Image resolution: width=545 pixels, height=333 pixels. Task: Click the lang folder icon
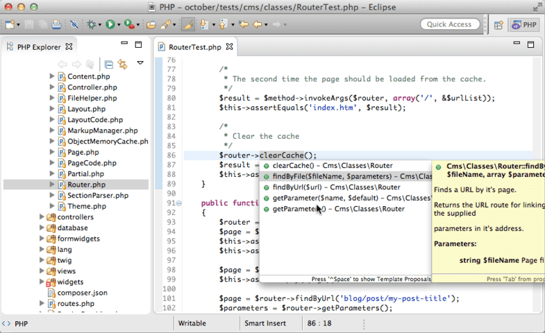[51, 249]
